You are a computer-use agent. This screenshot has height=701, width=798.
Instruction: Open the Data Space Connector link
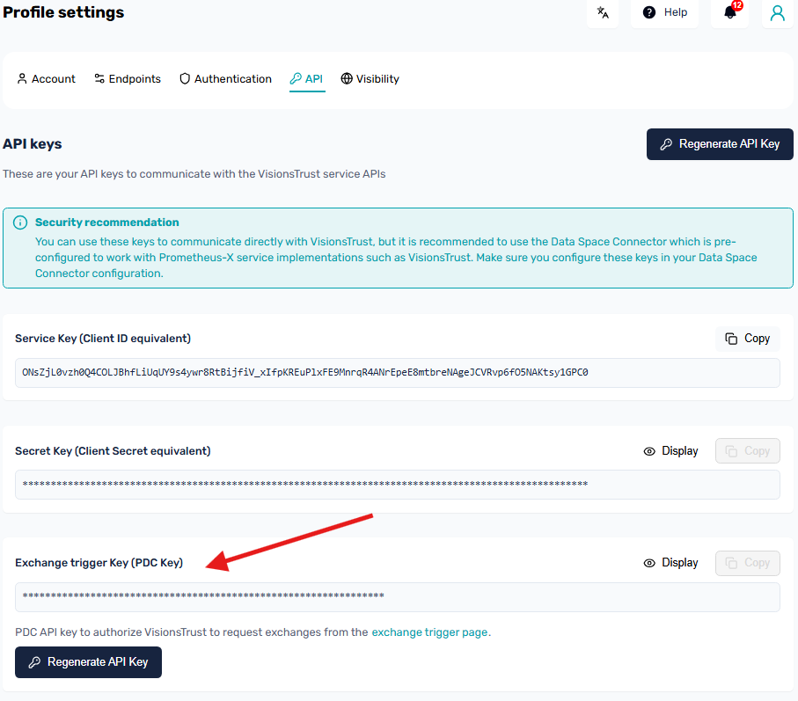(x=606, y=241)
